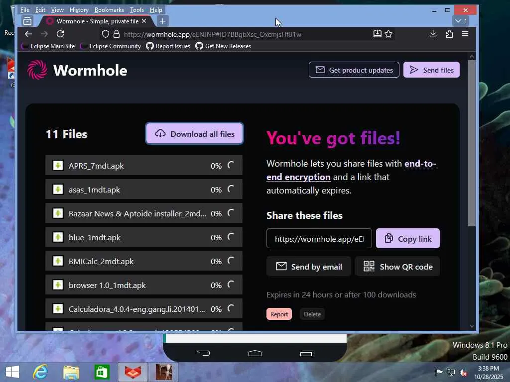Open the browser hamburger menu

click(x=465, y=34)
